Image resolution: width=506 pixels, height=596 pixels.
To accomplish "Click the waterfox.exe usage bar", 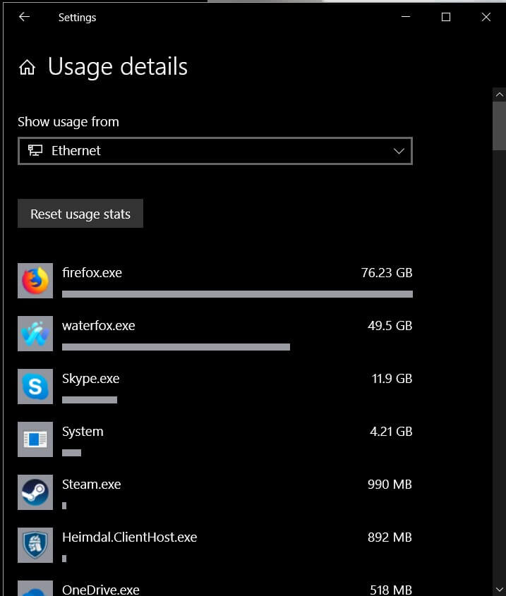I will (176, 346).
